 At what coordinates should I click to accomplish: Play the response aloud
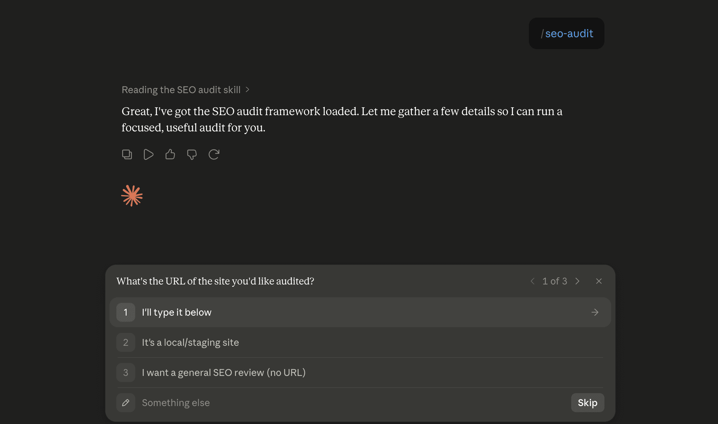tap(148, 154)
